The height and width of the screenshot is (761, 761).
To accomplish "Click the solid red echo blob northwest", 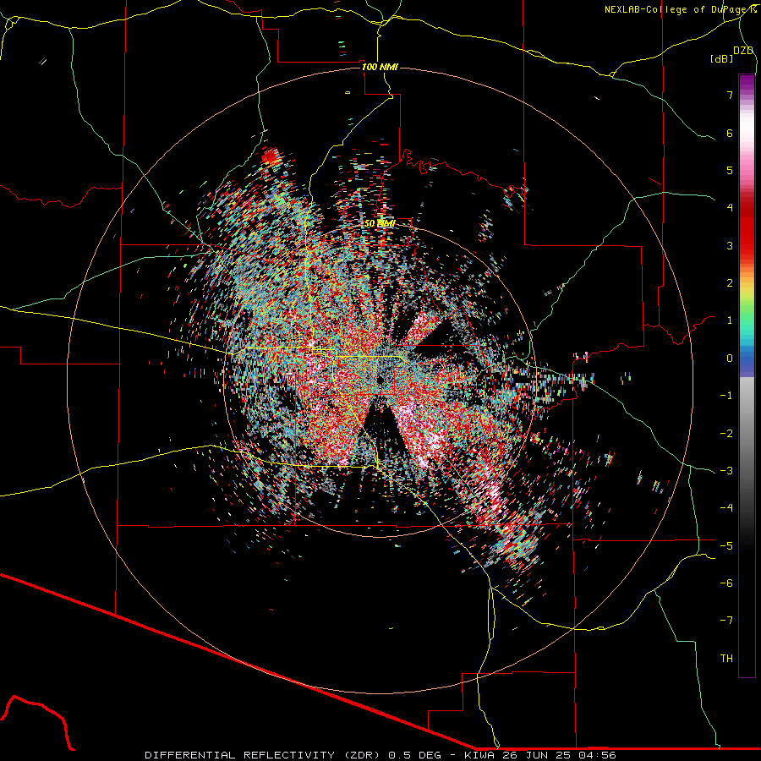I will coord(271,157).
